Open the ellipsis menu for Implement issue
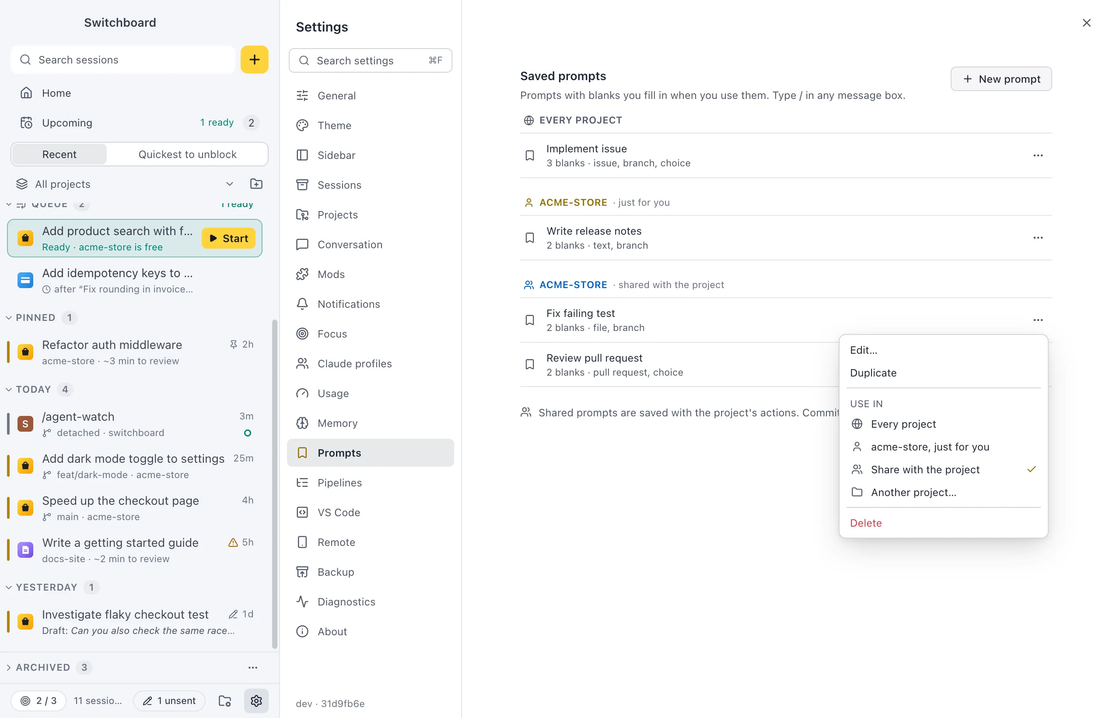 tap(1038, 155)
